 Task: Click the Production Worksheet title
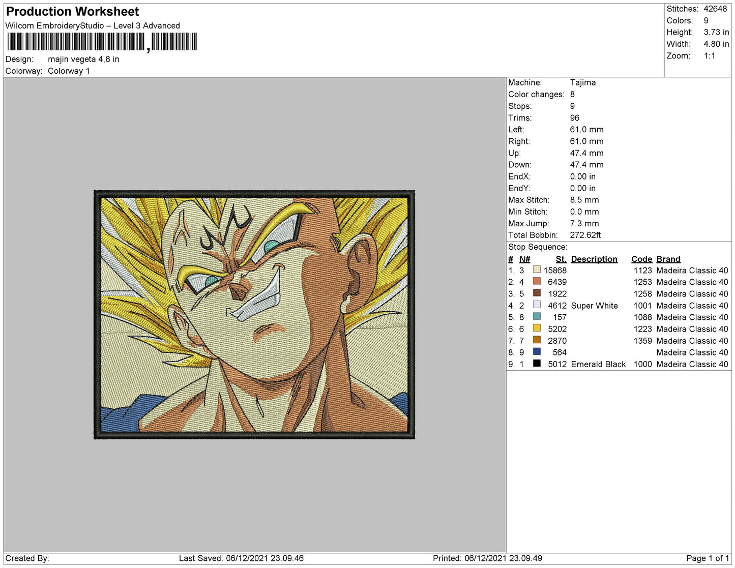72,12
